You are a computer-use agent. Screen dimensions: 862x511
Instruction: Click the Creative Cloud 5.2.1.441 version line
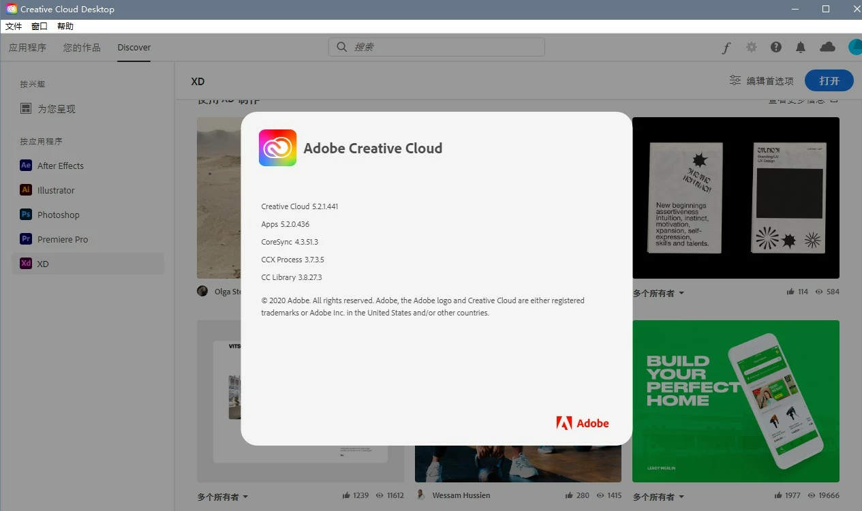point(299,206)
